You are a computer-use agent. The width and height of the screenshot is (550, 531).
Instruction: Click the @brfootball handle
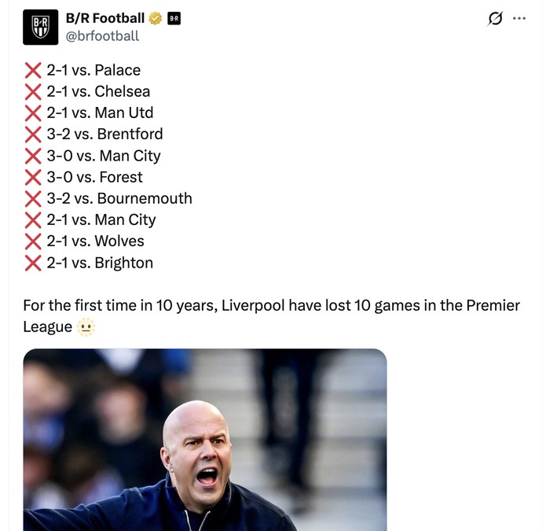point(102,35)
